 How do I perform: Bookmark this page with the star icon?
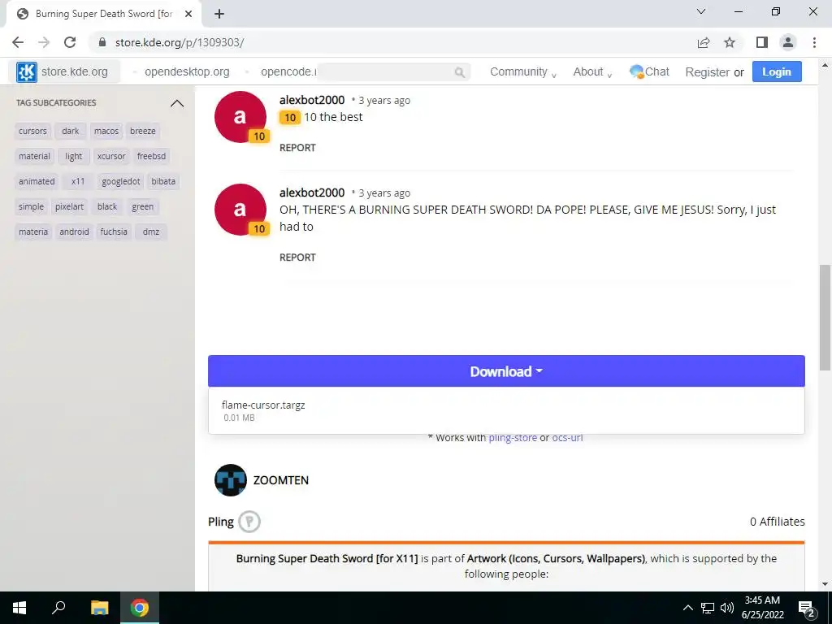(730, 42)
